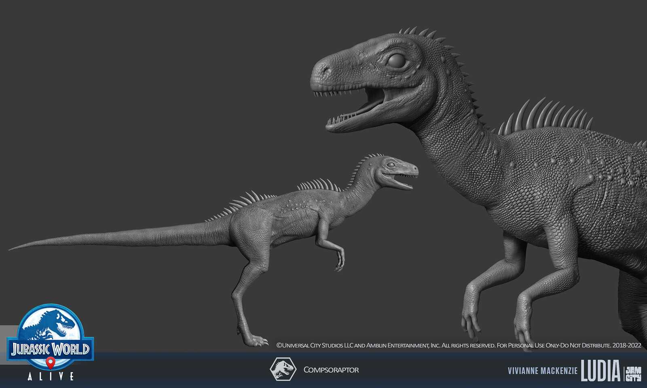Click the Jurassic World Alive logo

[x=51, y=342]
